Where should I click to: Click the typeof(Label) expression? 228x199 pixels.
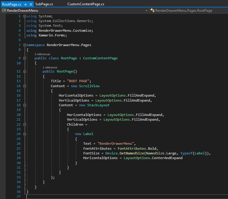(x=194, y=153)
